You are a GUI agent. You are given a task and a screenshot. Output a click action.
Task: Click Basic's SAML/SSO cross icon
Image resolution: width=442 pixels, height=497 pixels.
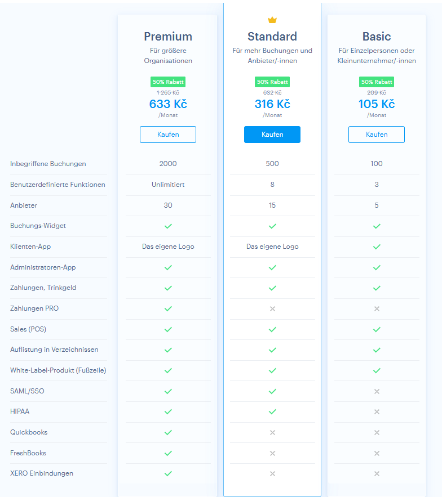(377, 391)
